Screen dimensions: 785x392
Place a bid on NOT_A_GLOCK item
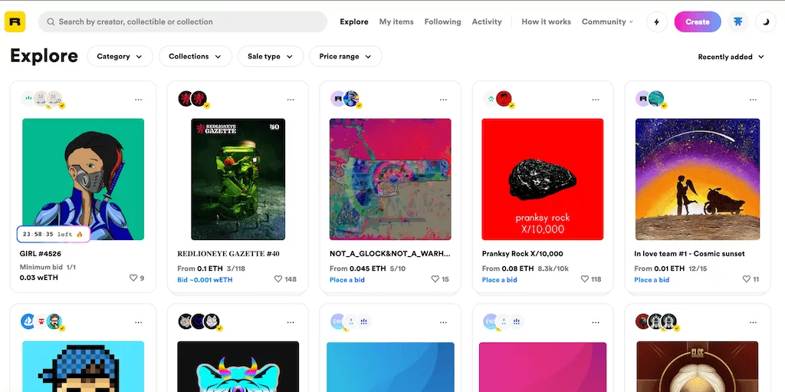click(347, 280)
